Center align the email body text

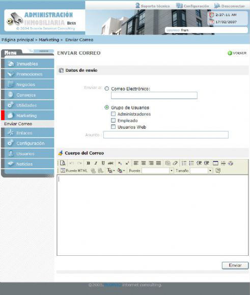click(x=144, y=163)
